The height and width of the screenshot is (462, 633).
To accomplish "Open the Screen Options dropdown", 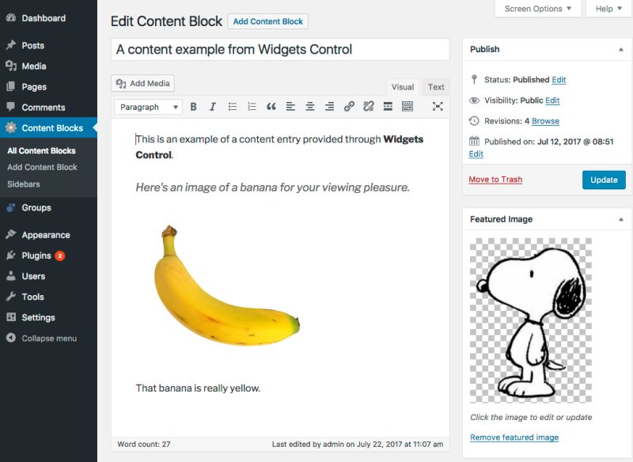I will click(x=538, y=9).
